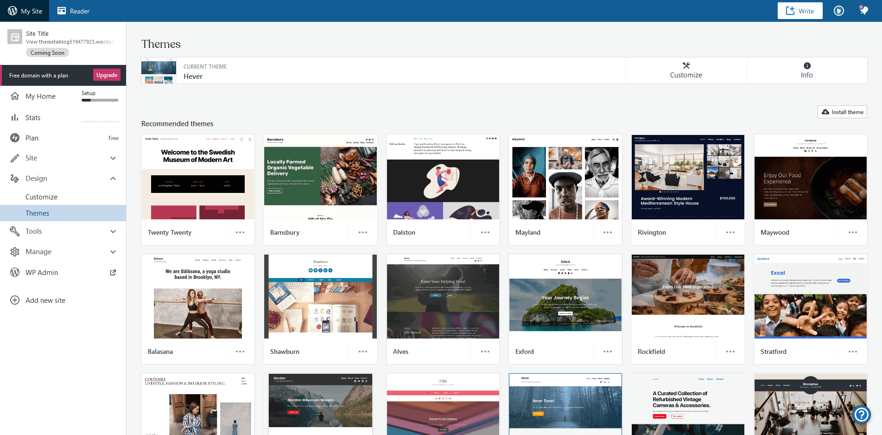Select the Stats icon in sidebar
882x435 pixels.
click(x=15, y=117)
